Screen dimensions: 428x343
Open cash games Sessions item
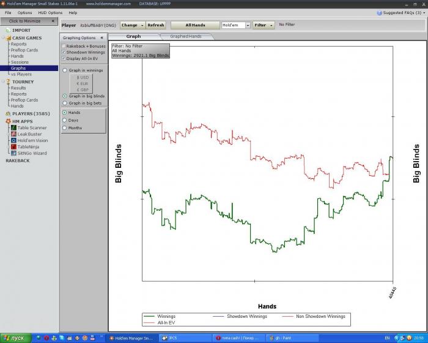click(20, 62)
